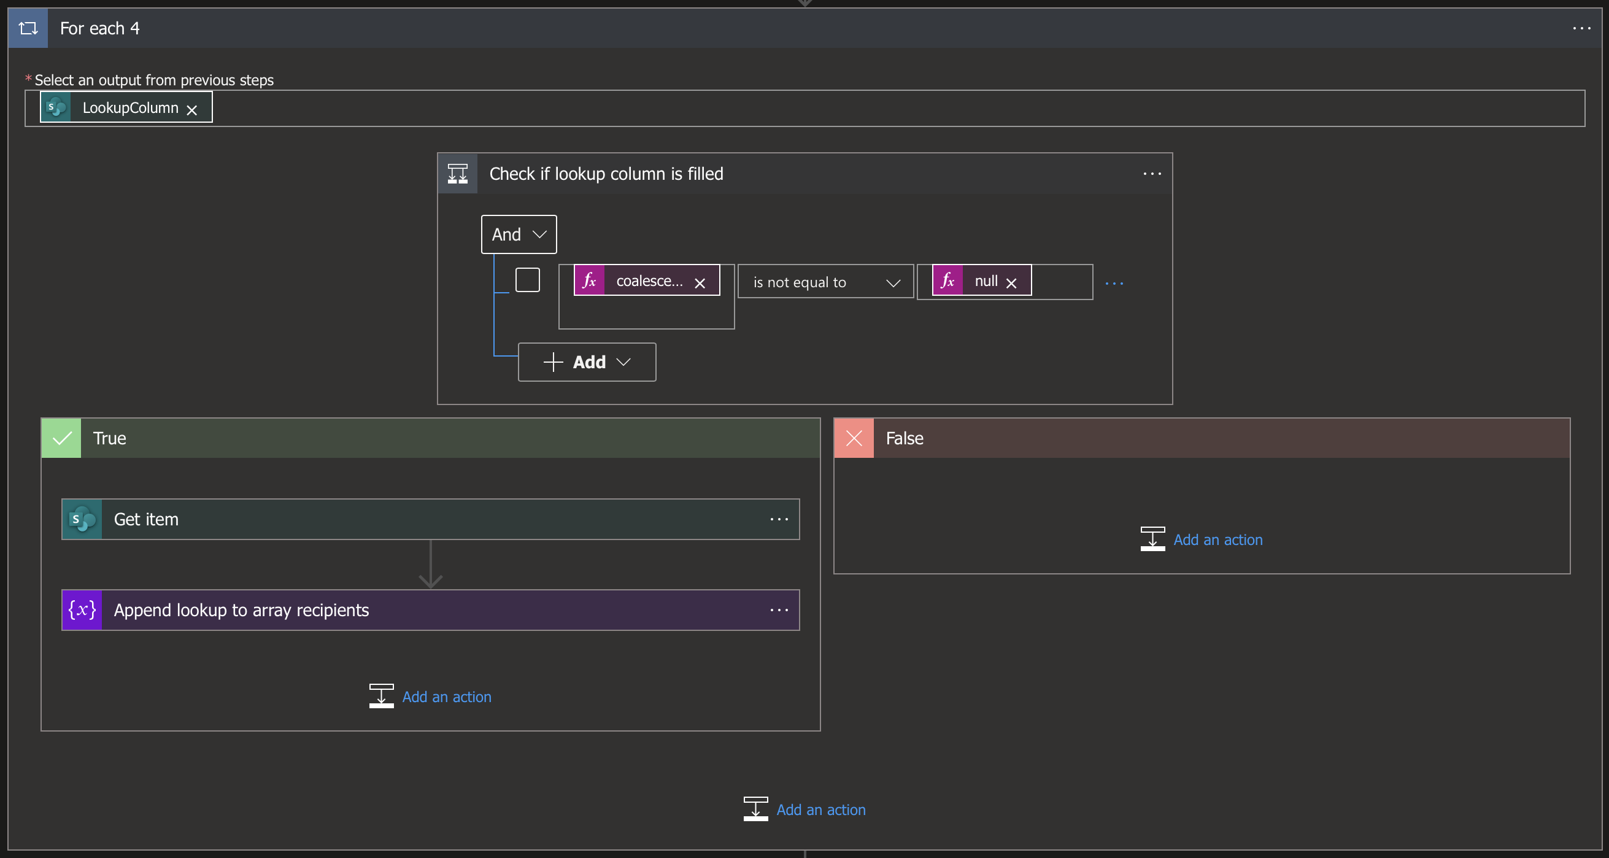Delete the null expression token
Screen dimensions: 1609x858
1011,283
